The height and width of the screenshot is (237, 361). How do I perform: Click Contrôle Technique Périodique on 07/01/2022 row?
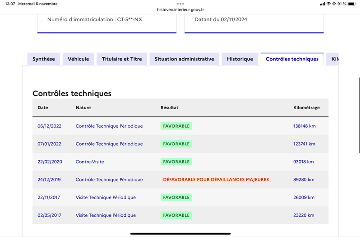109,144
